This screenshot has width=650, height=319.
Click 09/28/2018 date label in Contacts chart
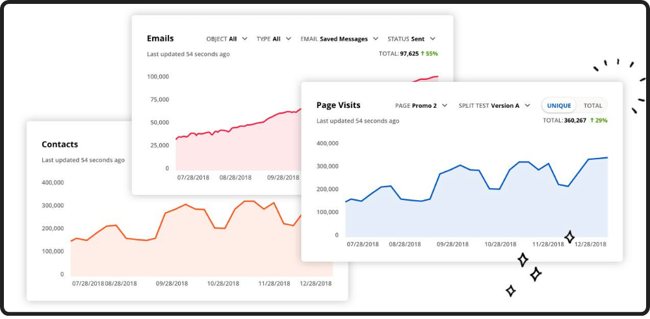tap(172, 284)
